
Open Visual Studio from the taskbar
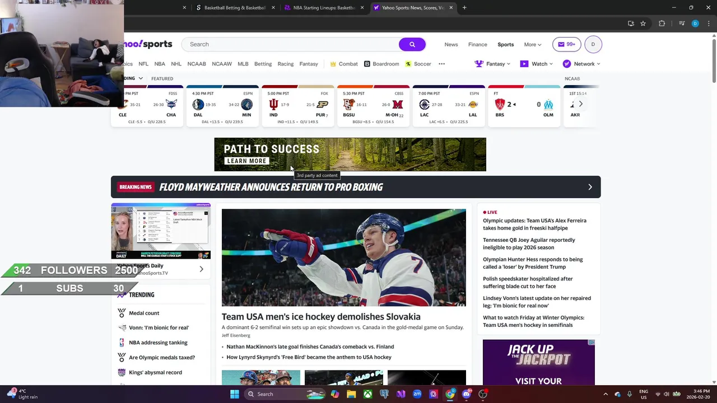401,394
